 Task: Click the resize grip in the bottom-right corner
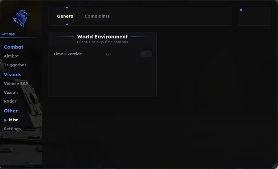pos(274,166)
